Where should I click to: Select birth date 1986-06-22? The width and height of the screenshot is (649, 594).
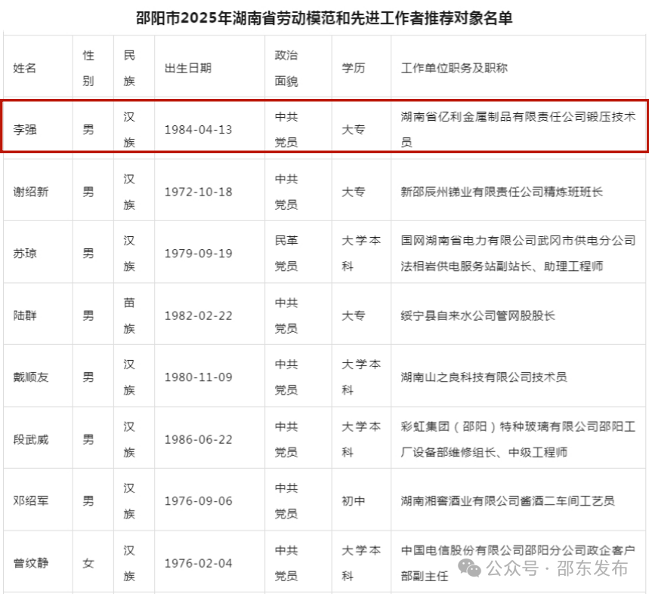click(198, 439)
